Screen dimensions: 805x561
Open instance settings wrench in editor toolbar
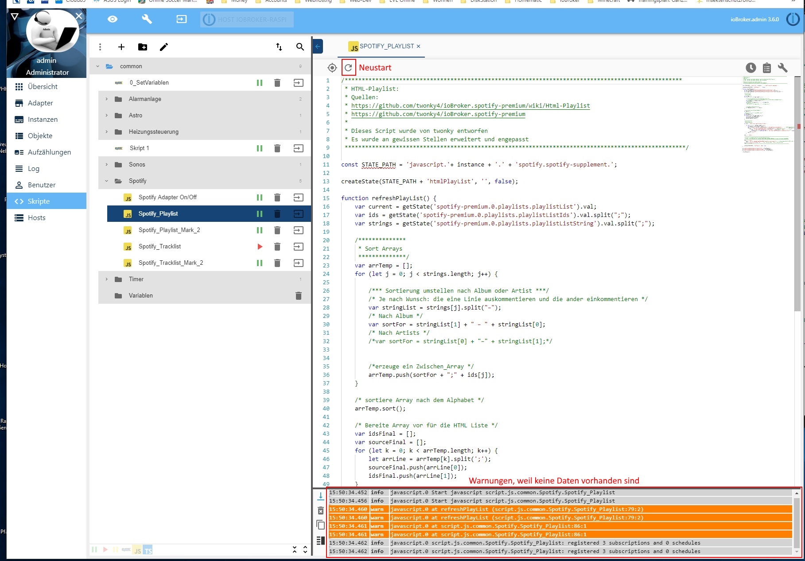tap(783, 68)
